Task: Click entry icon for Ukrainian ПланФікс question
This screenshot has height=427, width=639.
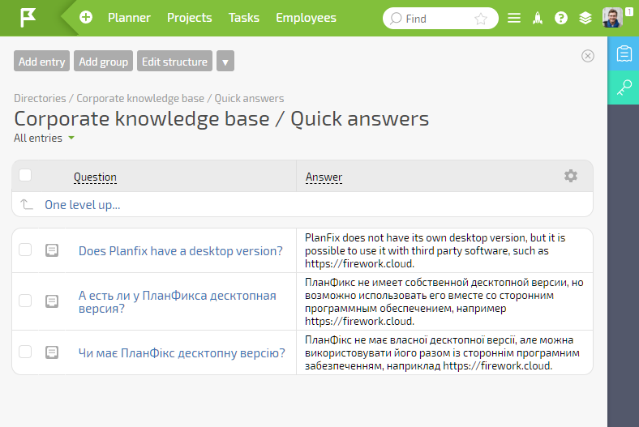Action: pos(52,352)
